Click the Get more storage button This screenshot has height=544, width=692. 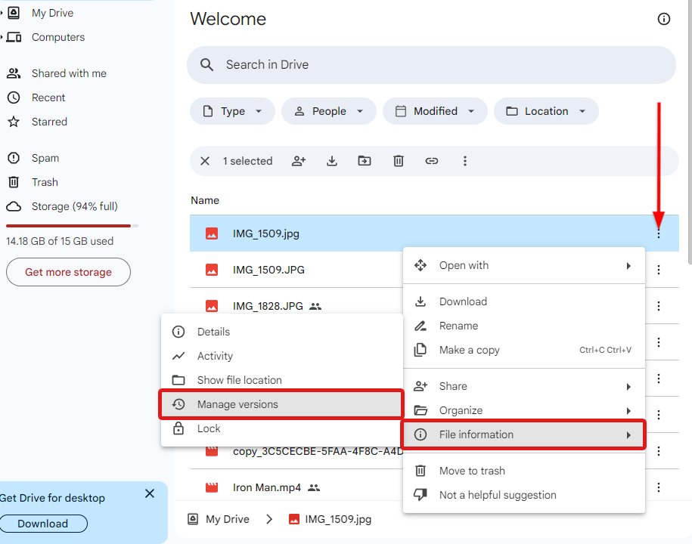68,272
